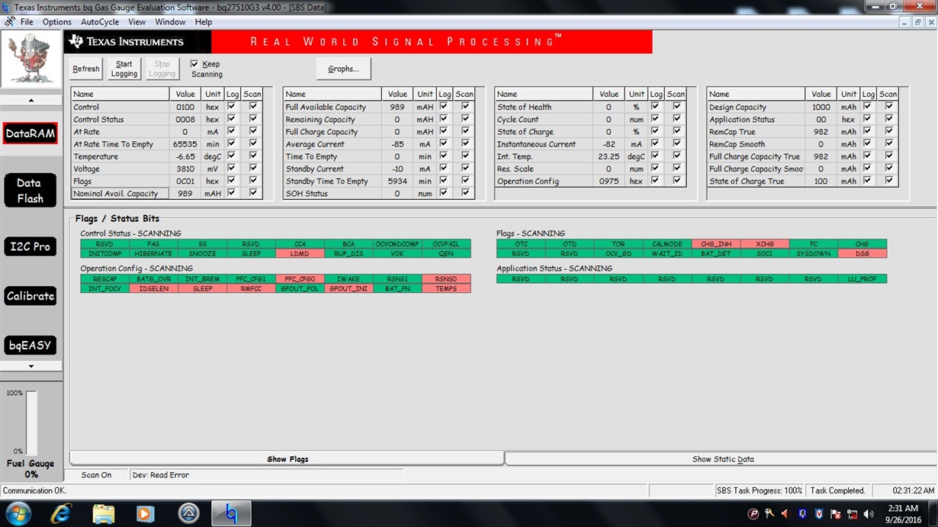938x527 pixels.
Task: Switch to the Show Flags tab
Action: coord(288,459)
